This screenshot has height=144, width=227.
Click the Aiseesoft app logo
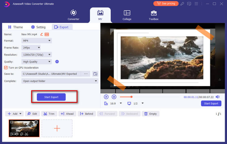[x=7, y=4]
